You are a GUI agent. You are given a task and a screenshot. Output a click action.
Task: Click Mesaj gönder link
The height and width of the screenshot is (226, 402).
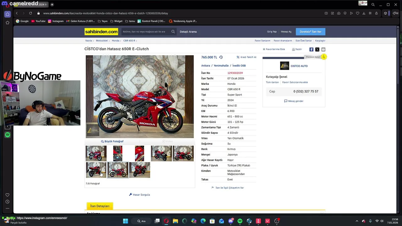(294, 101)
